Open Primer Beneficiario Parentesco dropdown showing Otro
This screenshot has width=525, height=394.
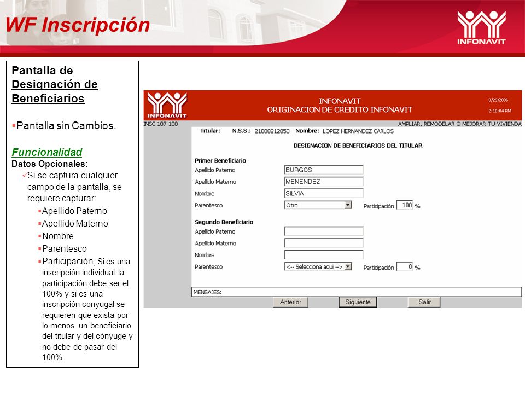click(x=318, y=205)
